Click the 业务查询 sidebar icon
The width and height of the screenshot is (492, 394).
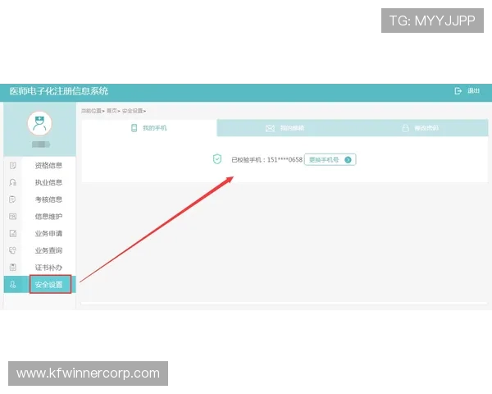point(13,250)
